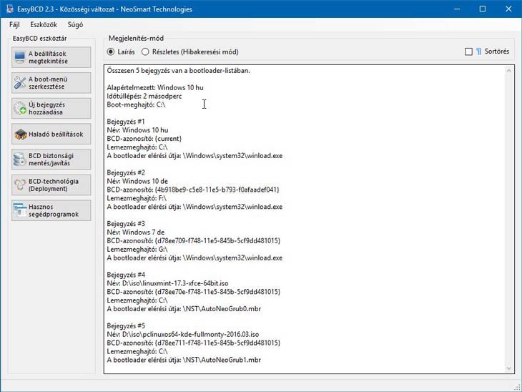Click the icon for Hasznos segédprogramok

pyautogui.click(x=20, y=210)
